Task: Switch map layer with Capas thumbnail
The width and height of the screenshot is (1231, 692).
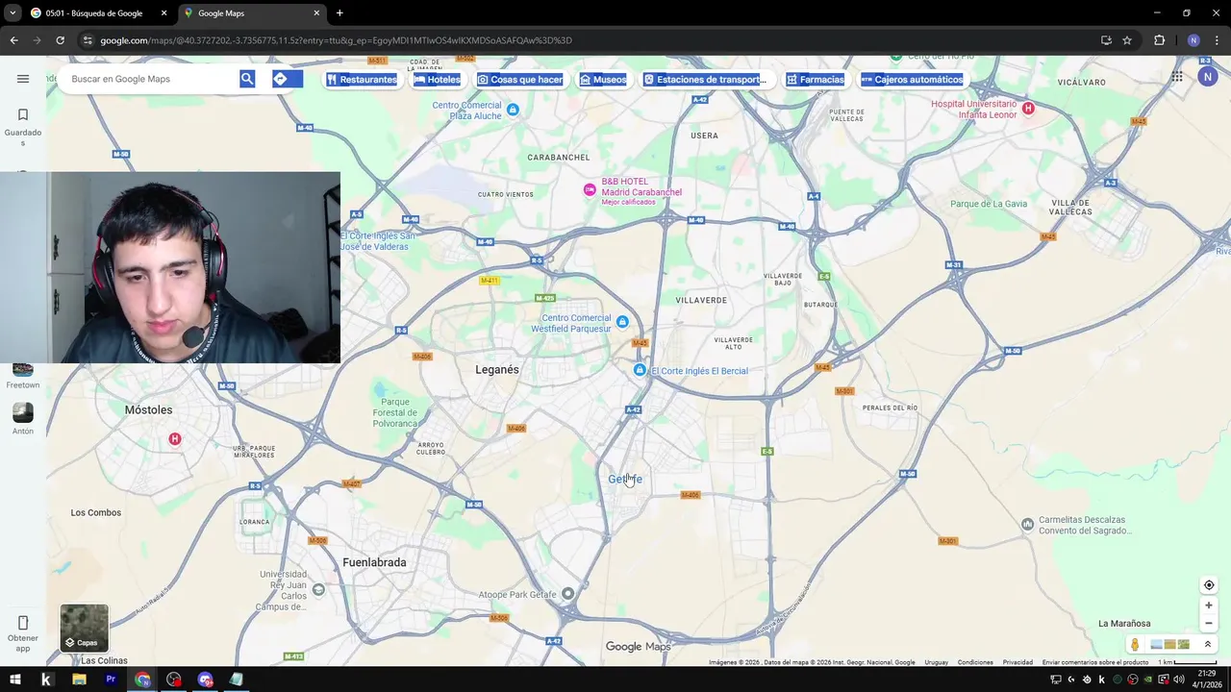Action: [85, 628]
